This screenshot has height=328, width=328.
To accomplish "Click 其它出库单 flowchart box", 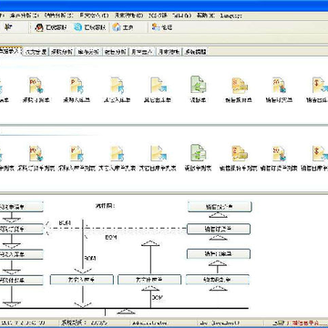I will point(149,280).
